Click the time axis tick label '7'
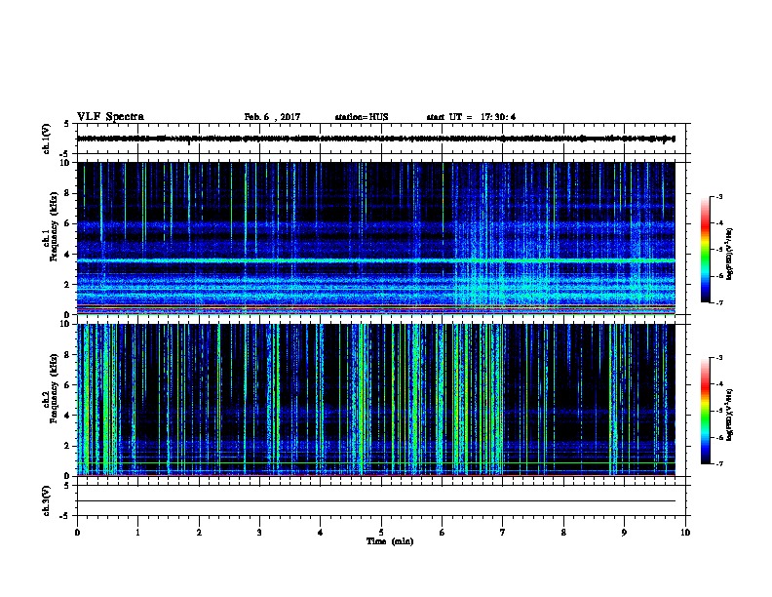Viewport: 772px width, 597px height. point(503,533)
